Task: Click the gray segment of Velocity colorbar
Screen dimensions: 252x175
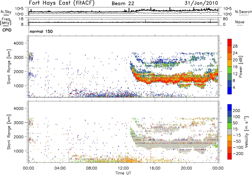Action: click(x=230, y=132)
